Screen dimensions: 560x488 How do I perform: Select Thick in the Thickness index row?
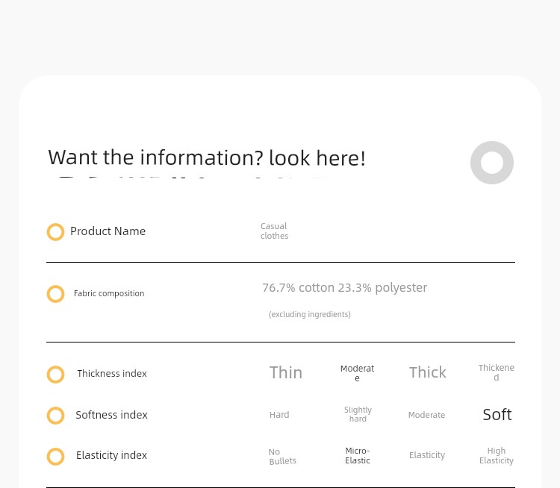coord(428,372)
